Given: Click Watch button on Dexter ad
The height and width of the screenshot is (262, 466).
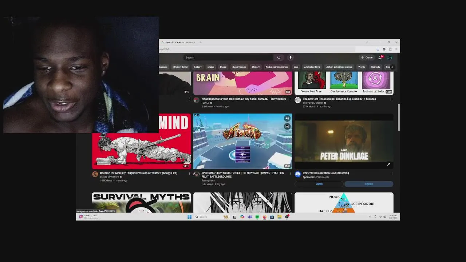Looking at the screenshot, I should tap(319, 184).
